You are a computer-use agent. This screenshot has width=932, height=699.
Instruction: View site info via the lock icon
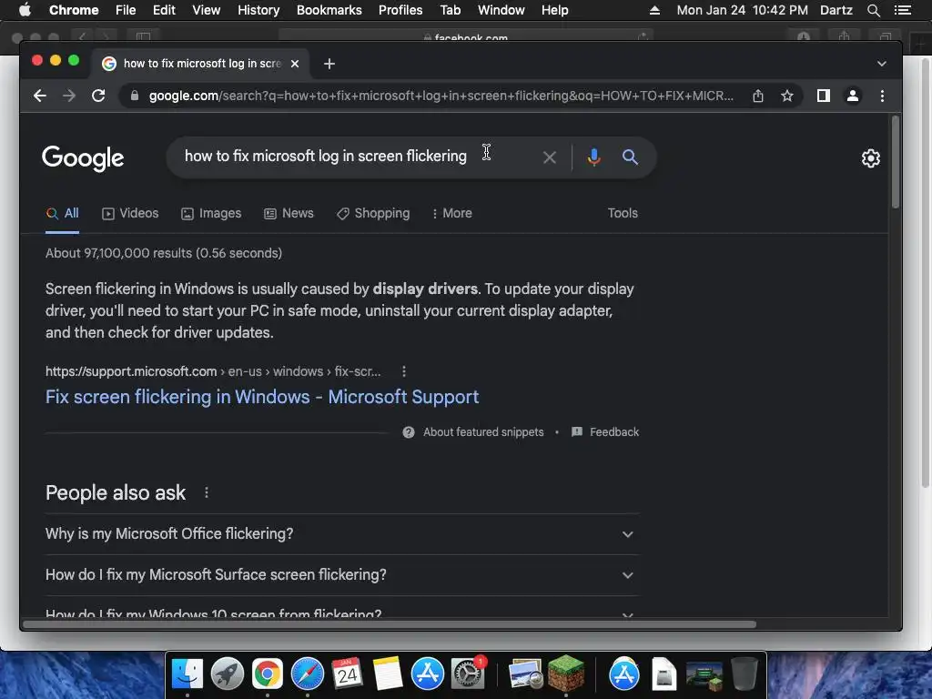tap(135, 96)
